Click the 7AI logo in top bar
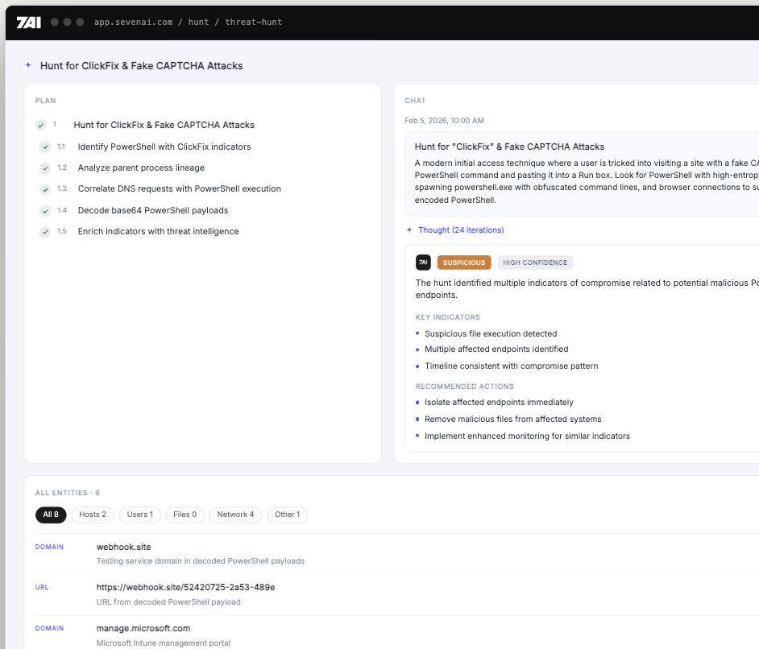 pyautogui.click(x=28, y=23)
